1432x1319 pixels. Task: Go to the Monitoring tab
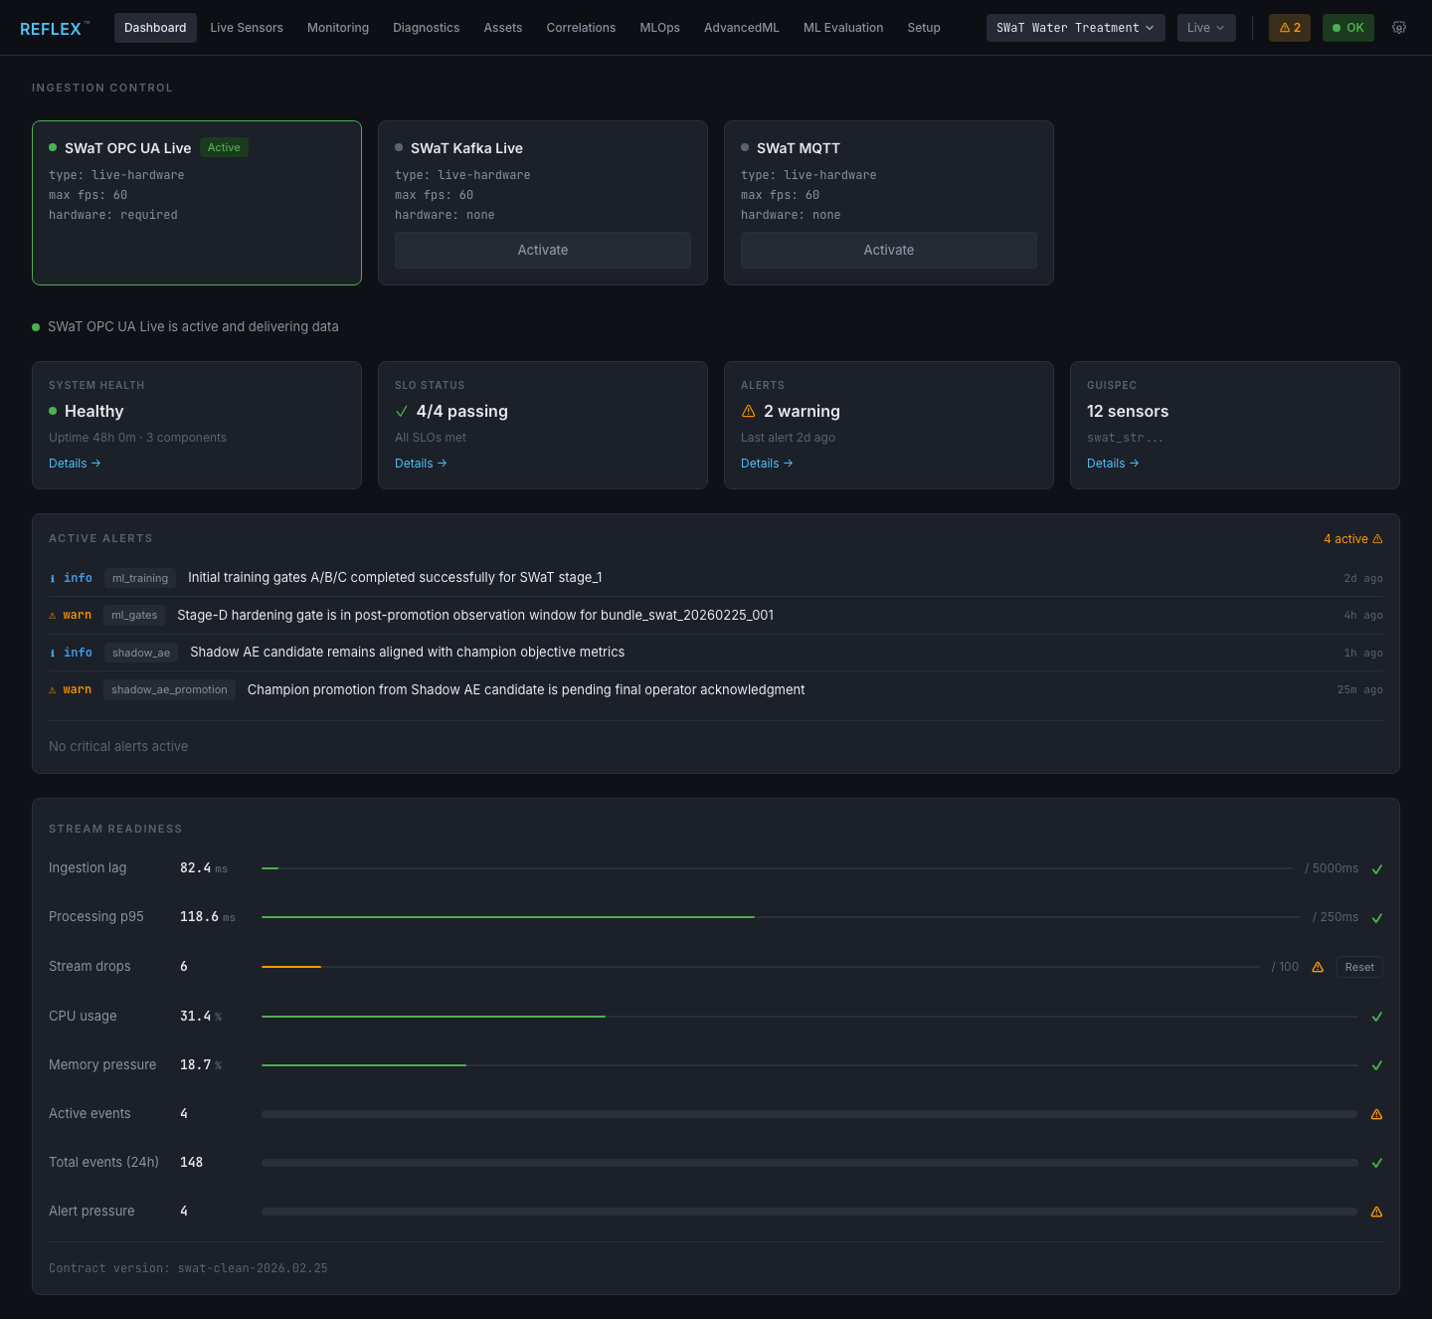click(x=338, y=28)
